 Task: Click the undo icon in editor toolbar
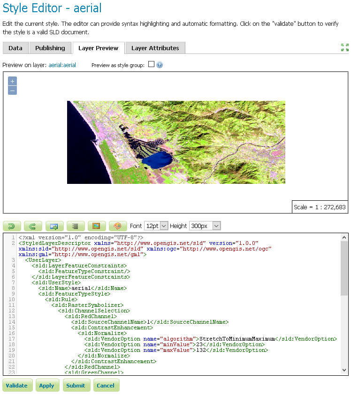point(12,226)
